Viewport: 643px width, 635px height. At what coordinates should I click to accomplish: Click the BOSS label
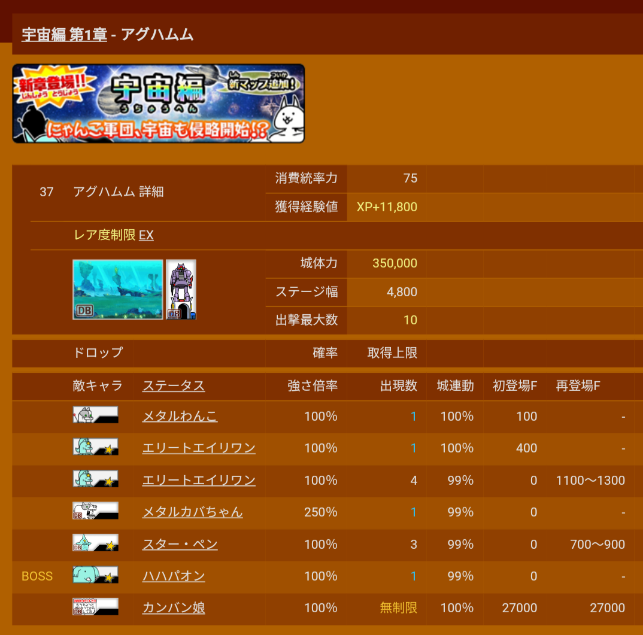[37, 576]
